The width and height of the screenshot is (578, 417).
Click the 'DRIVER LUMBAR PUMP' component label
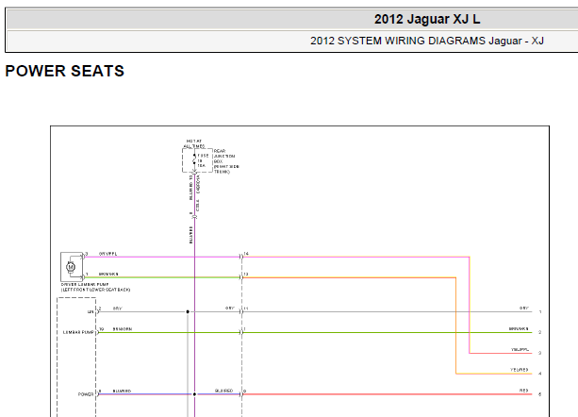click(x=85, y=285)
